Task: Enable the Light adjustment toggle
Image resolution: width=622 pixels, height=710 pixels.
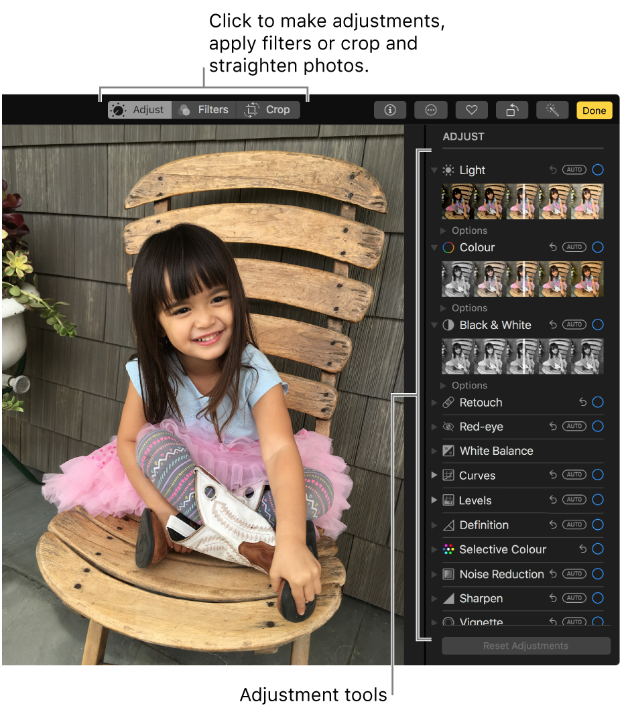Action: coord(597,169)
